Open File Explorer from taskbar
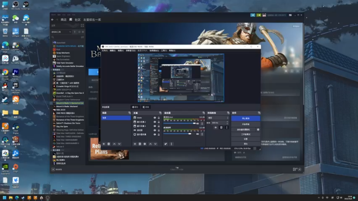Image resolution: width=358 pixels, height=201 pixels. click(10, 197)
